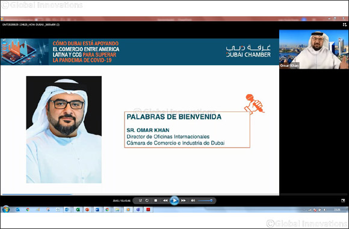Click the Dubai Chamber logo
349x229 pixels.
248,51
